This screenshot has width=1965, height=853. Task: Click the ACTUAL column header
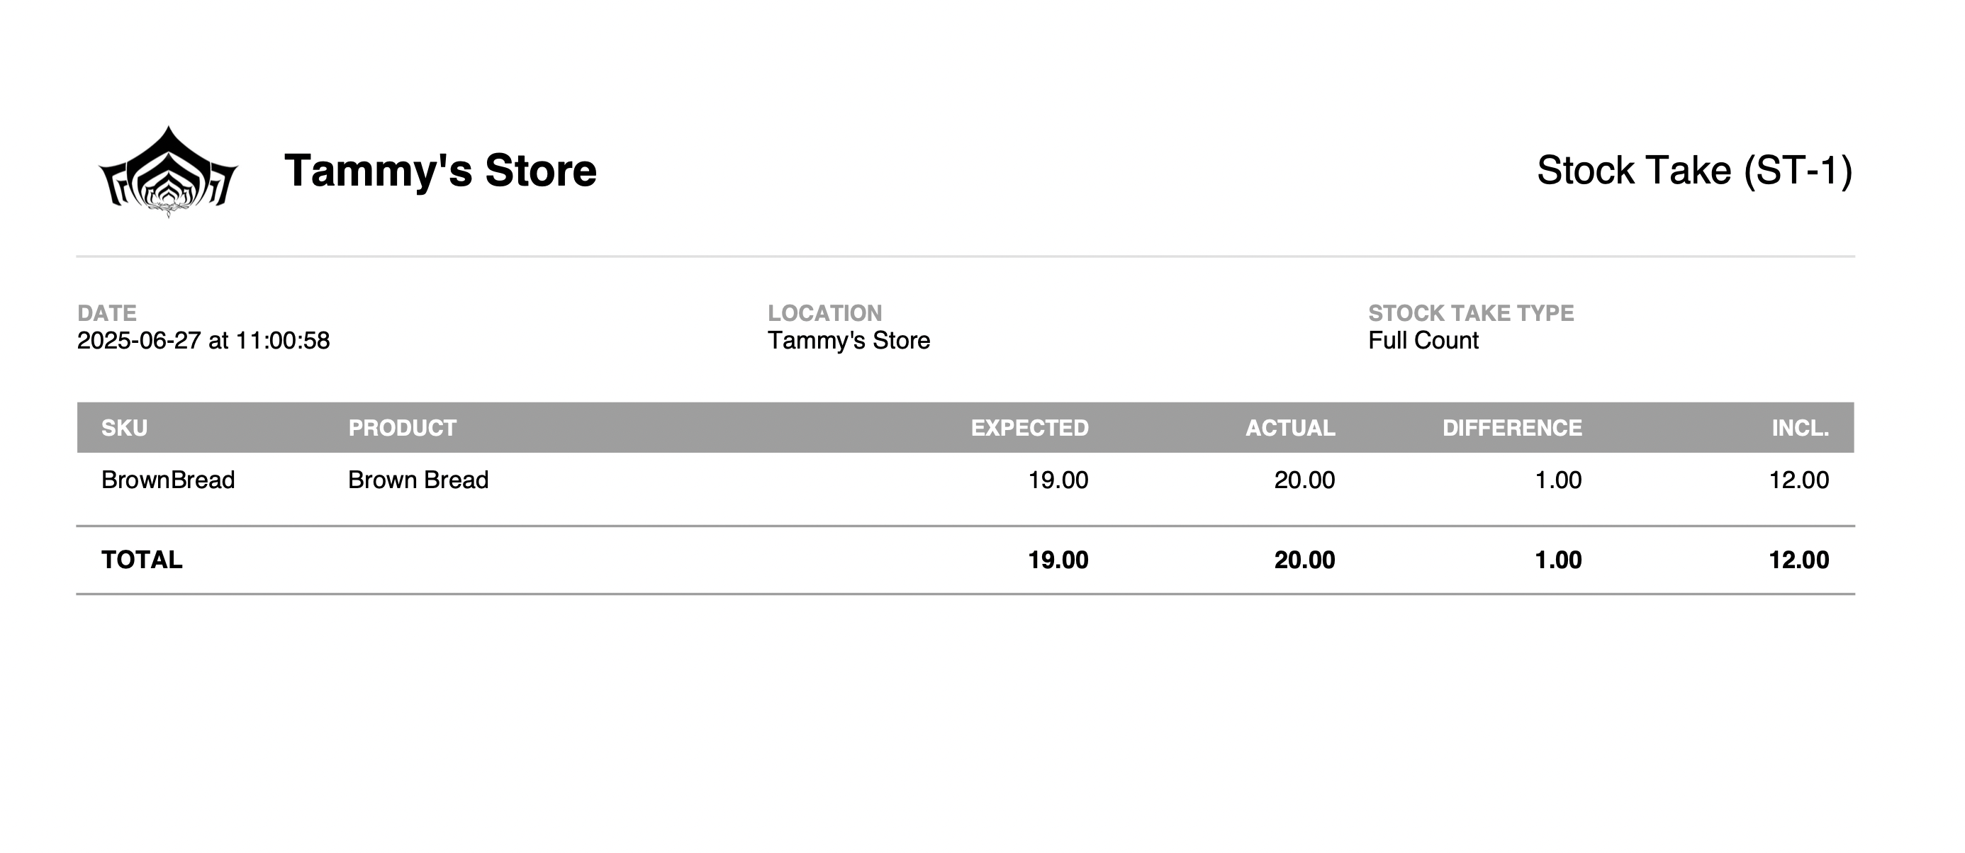[x=1290, y=428]
